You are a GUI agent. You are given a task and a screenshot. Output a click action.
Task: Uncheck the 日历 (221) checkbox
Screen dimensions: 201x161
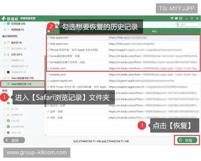tap(5, 54)
